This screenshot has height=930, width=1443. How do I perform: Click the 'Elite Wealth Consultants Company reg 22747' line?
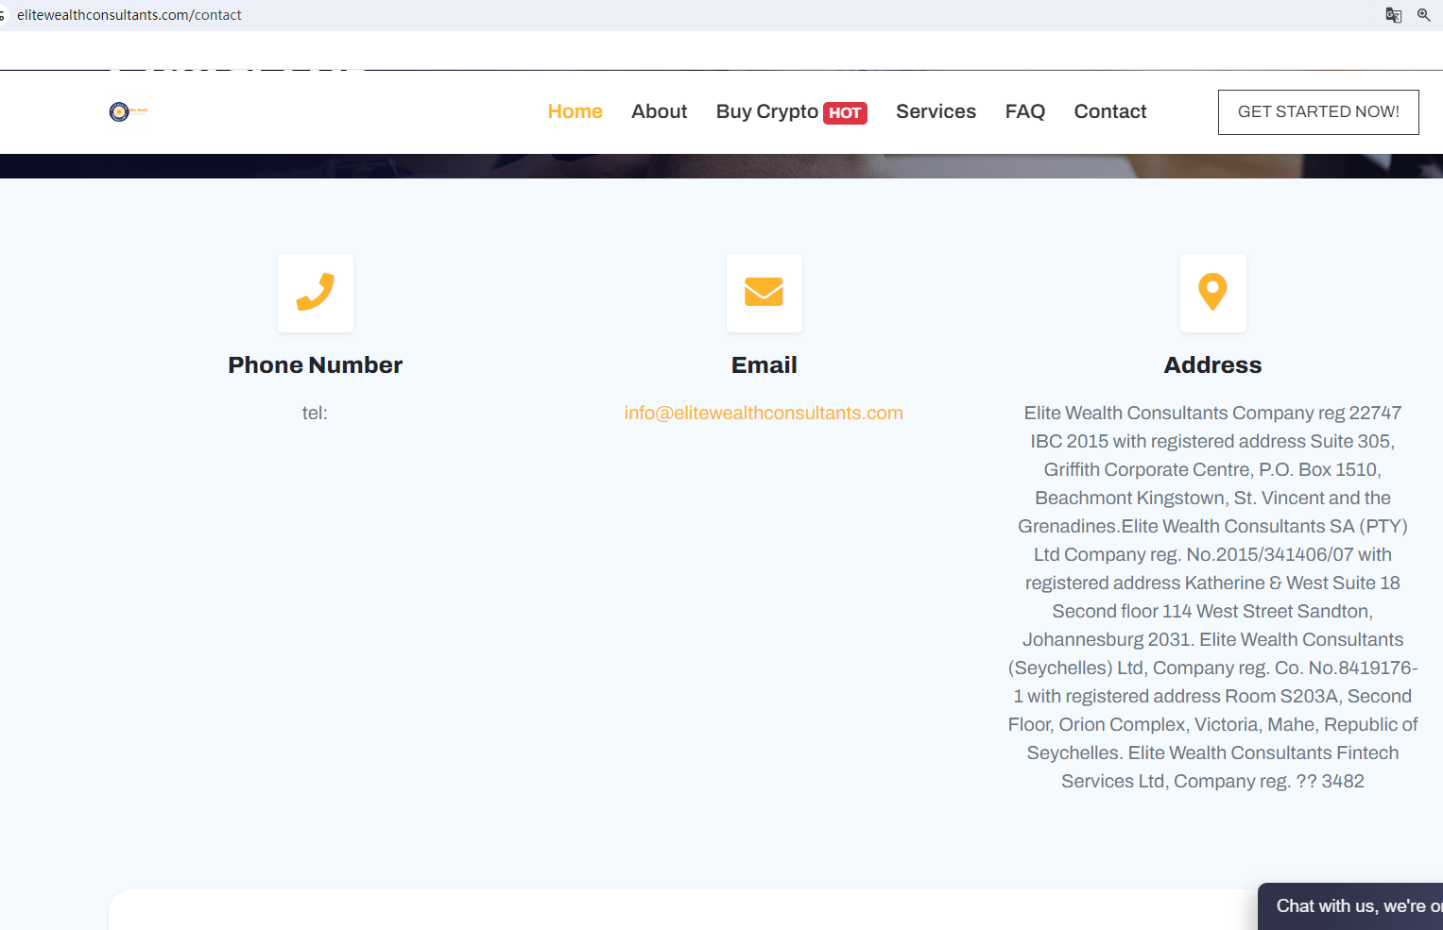point(1212,413)
